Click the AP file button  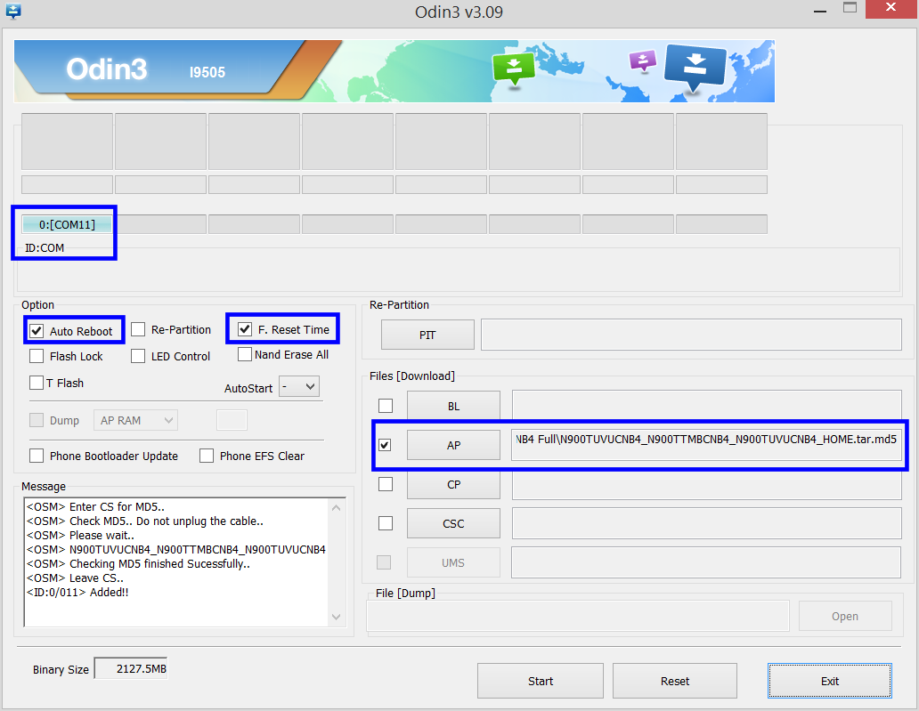453,445
